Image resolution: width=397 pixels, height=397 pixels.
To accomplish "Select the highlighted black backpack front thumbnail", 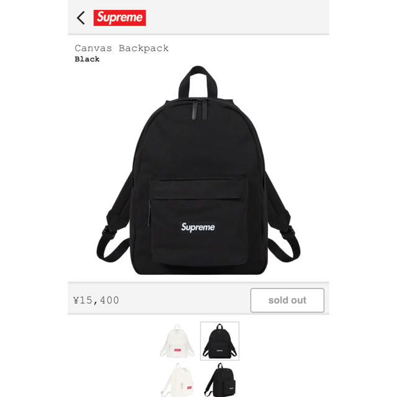I will coord(220,341).
